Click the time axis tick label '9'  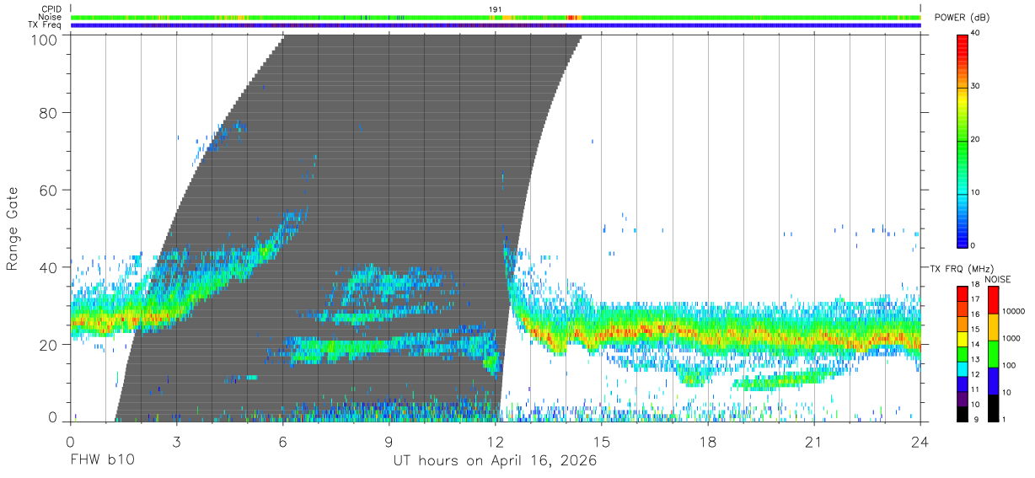coord(389,441)
